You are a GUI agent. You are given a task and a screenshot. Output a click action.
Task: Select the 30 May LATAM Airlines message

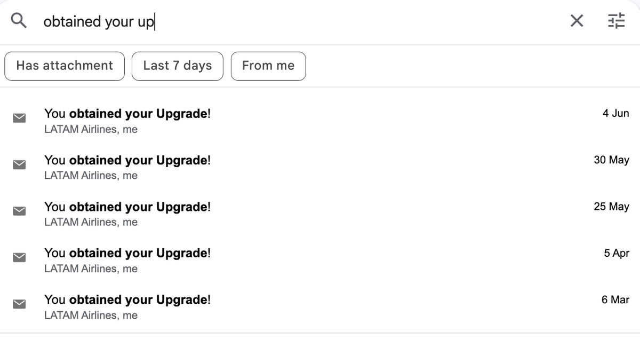pos(128,160)
